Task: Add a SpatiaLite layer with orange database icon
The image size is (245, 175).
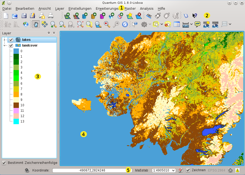Action: (x=93, y=16)
